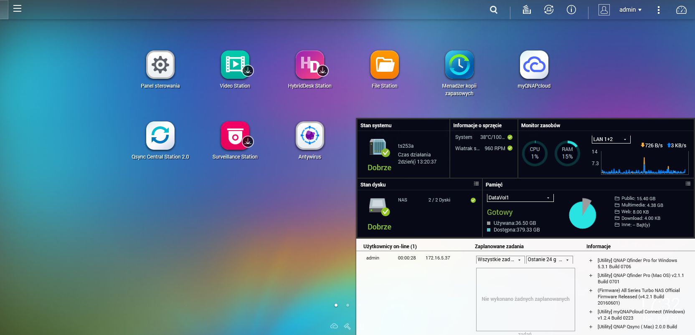Viewport: 695px width, 335px height.
Task: Expand QNAP Qfinder Pro Mac OS news
Action: pyautogui.click(x=591, y=276)
